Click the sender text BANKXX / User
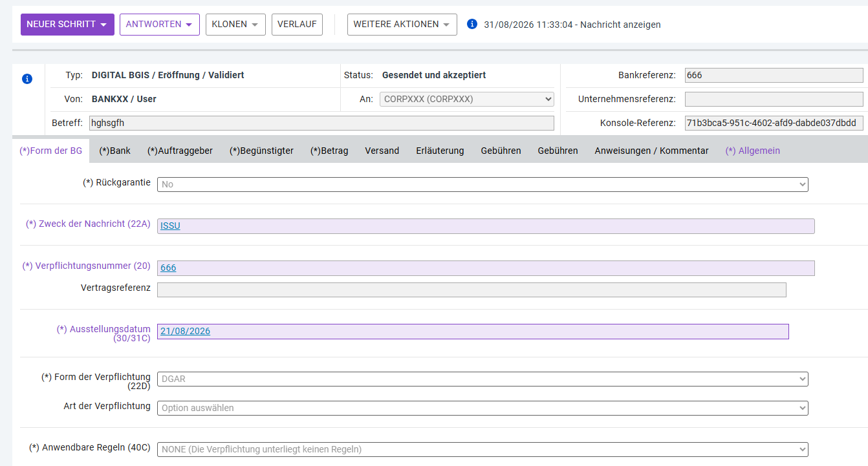868x466 pixels. click(x=124, y=99)
